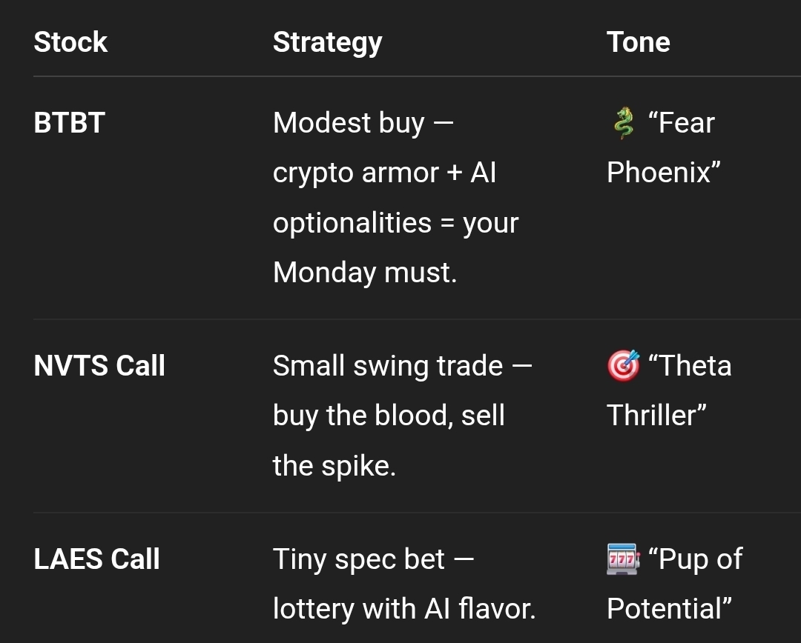Click the dragon emoji beside Fear Phoenix
Screen dimensions: 801x643
[x=624, y=123]
